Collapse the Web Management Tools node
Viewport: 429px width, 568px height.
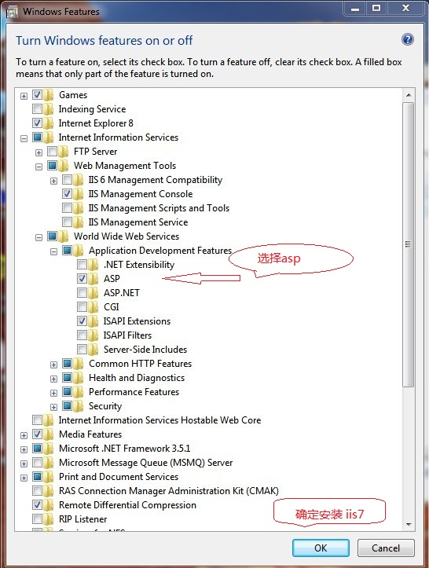pyautogui.click(x=38, y=167)
